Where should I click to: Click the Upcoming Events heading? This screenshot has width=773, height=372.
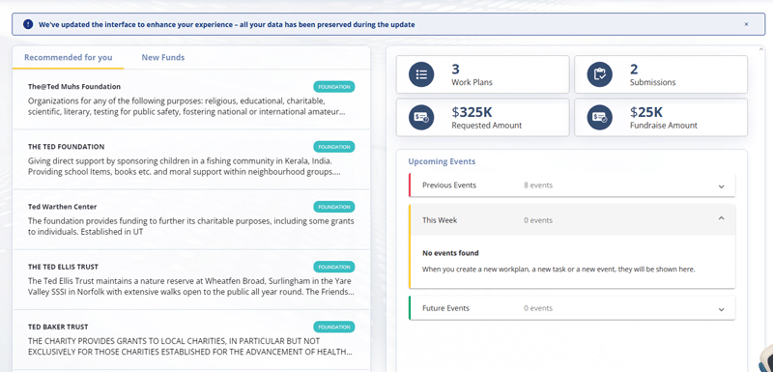pyautogui.click(x=442, y=161)
